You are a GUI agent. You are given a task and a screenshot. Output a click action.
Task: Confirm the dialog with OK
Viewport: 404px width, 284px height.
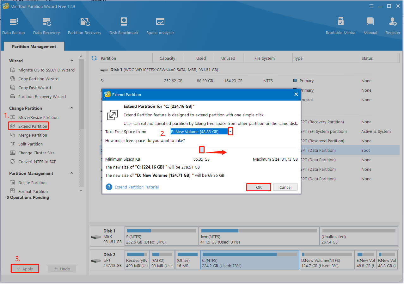[259, 187]
